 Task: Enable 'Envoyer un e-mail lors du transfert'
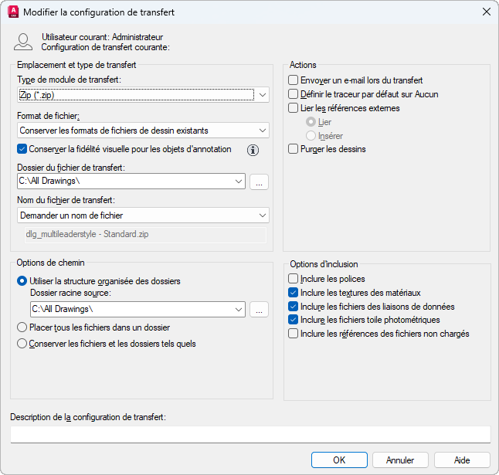pos(293,80)
